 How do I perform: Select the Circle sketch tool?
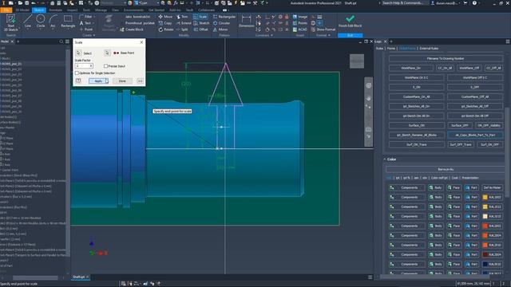[x=41, y=21]
